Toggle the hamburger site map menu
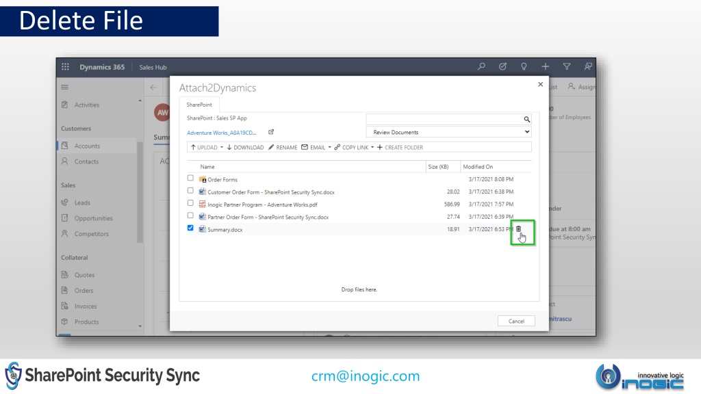This screenshot has width=701, height=394. coord(65,87)
